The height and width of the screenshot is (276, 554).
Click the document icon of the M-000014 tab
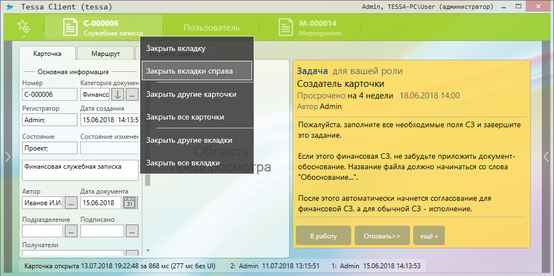point(286,28)
